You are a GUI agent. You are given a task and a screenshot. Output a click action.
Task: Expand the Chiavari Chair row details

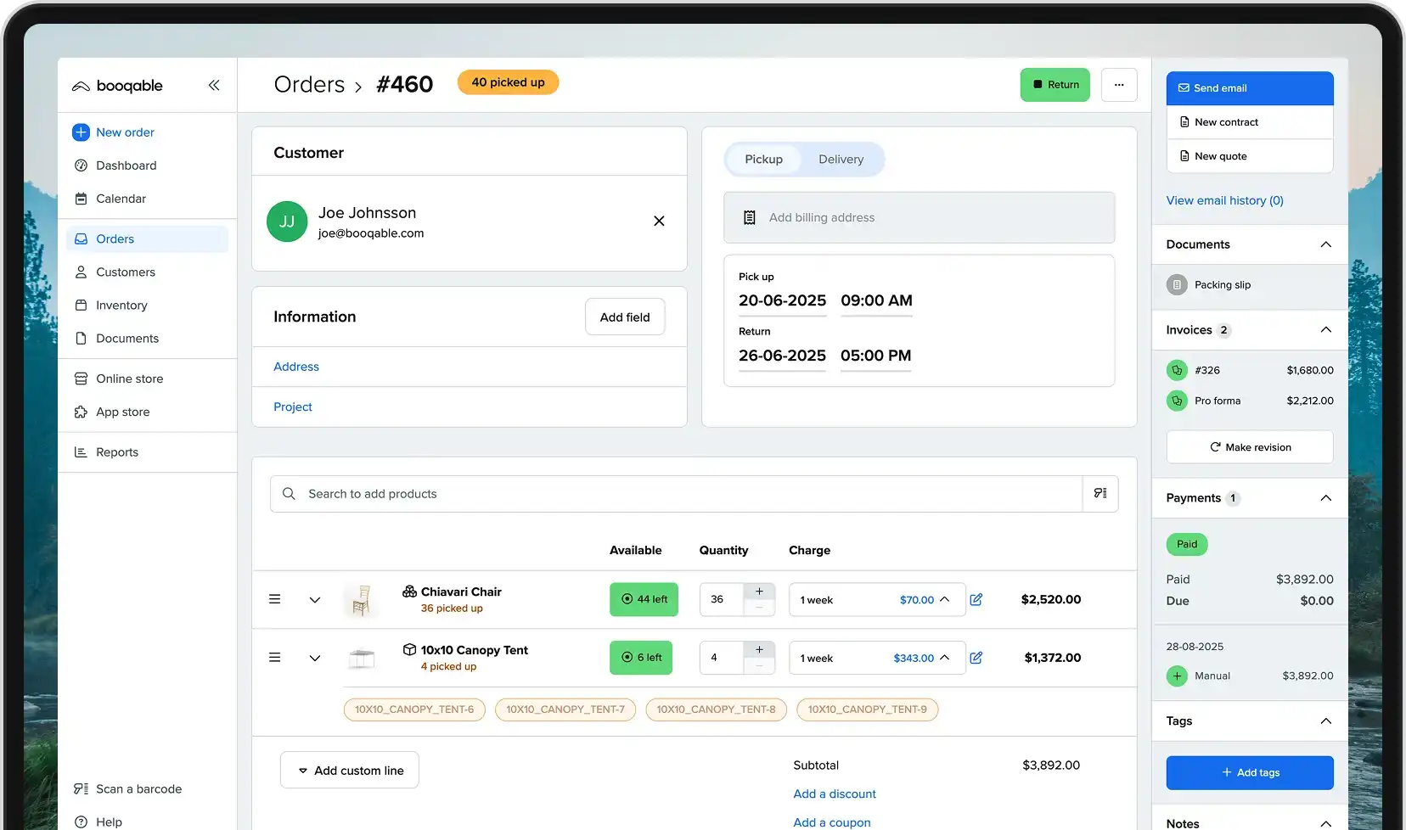point(315,599)
